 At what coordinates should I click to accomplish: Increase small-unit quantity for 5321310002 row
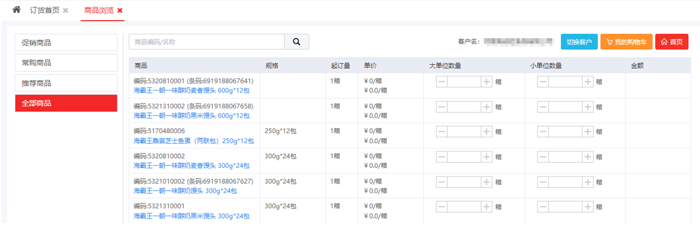pos(587,107)
